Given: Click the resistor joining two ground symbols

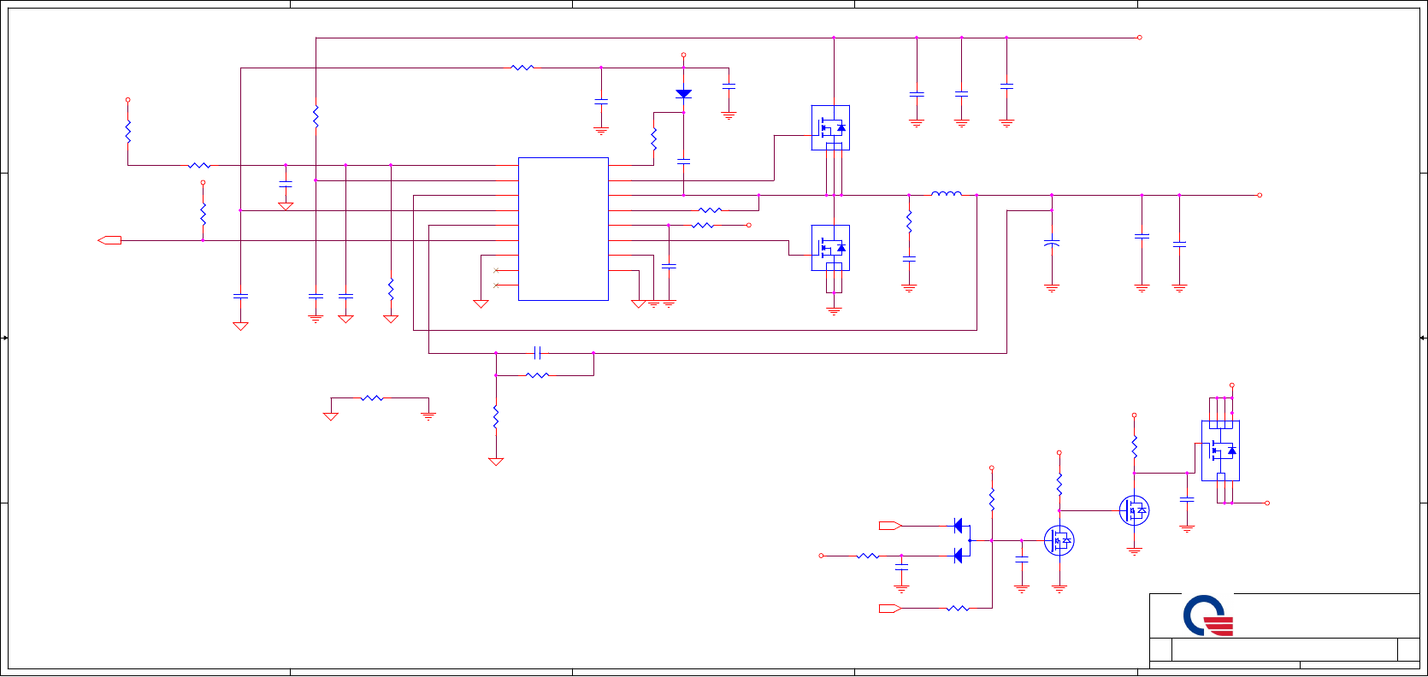Looking at the screenshot, I should click(372, 397).
